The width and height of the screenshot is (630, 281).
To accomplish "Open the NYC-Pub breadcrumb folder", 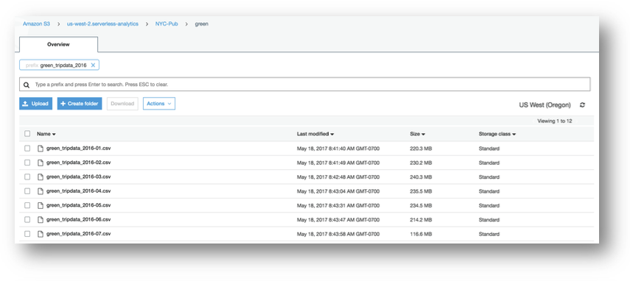I will (167, 24).
